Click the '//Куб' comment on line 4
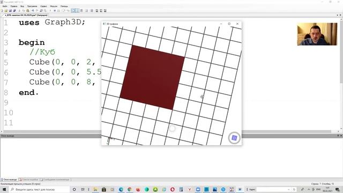Image resolution: width=343 pixels, height=193 pixels. [x=42, y=53]
